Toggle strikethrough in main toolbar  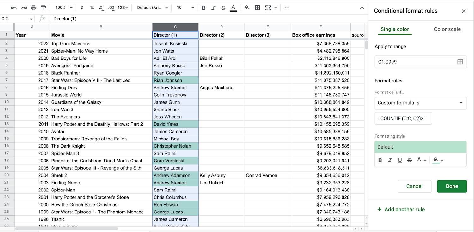(x=223, y=8)
